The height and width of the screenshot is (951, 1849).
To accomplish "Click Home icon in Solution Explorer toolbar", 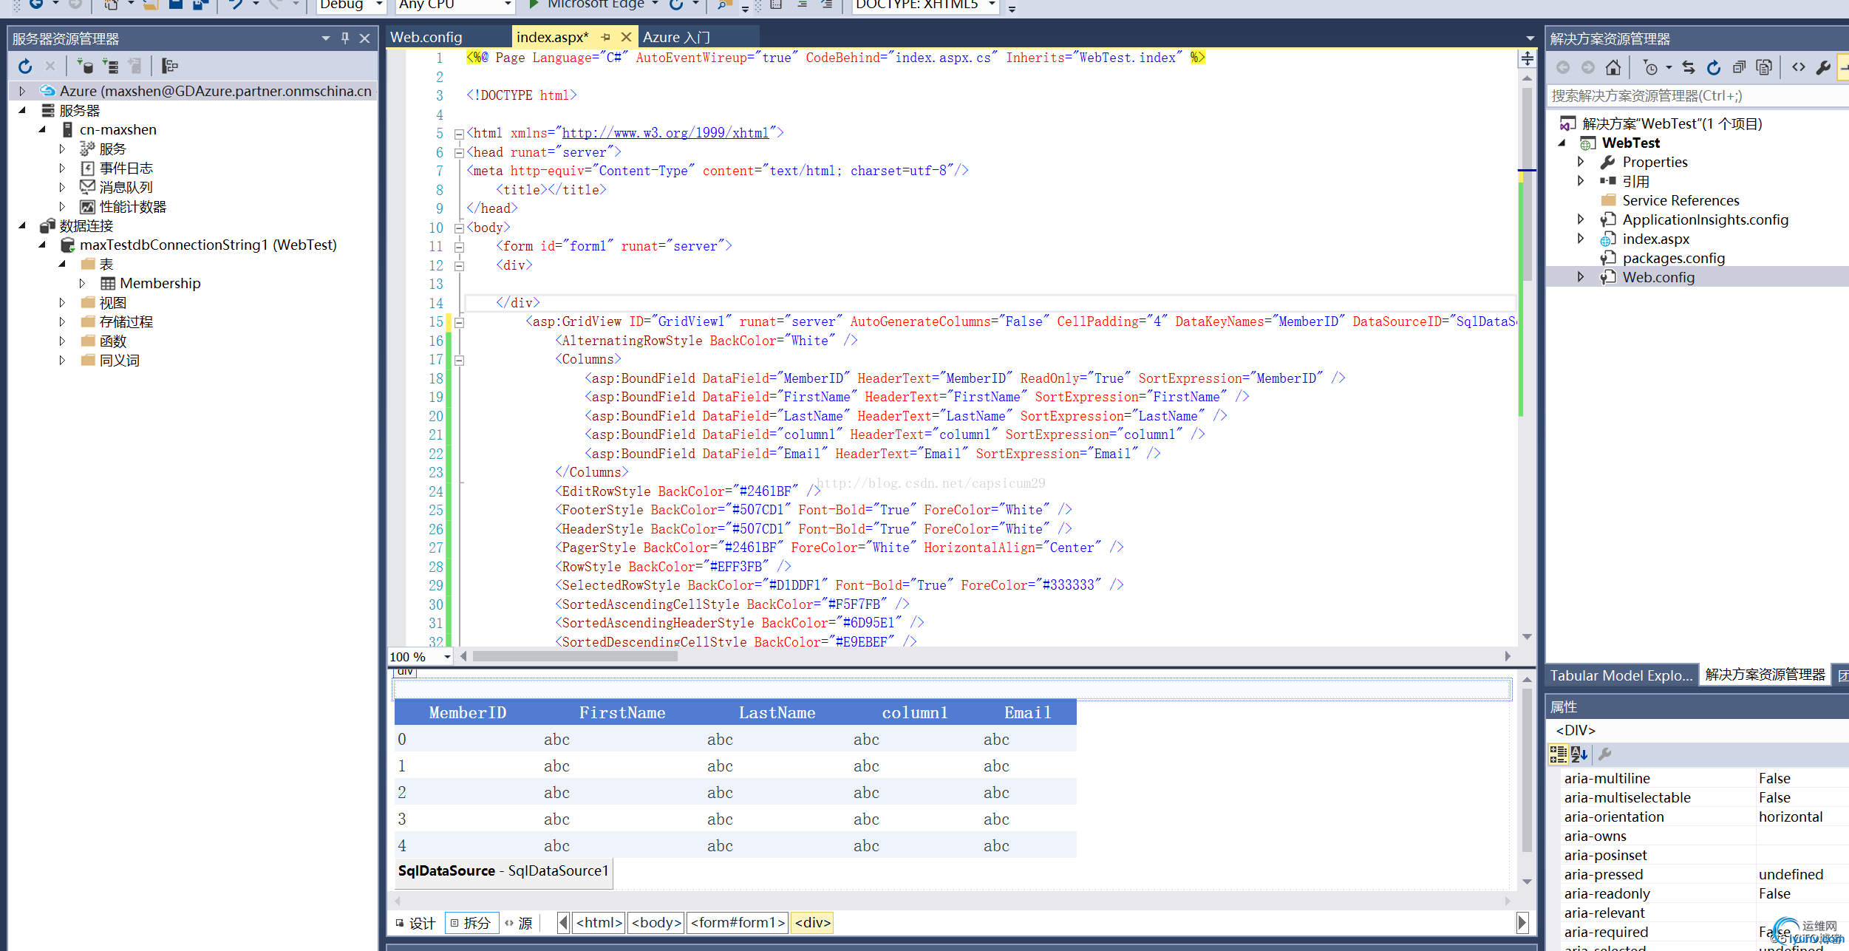I will [1613, 68].
